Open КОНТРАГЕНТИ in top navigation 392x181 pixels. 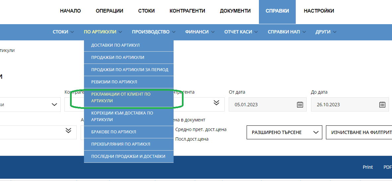coord(187,11)
